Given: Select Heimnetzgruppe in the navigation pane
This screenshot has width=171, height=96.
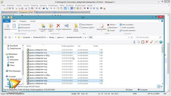Looking at the screenshot, I should pos(13,71).
